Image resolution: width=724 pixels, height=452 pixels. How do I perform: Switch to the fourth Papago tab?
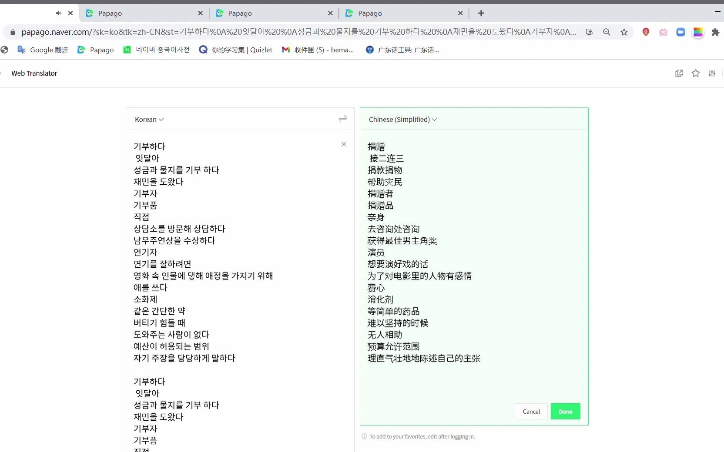(405, 13)
